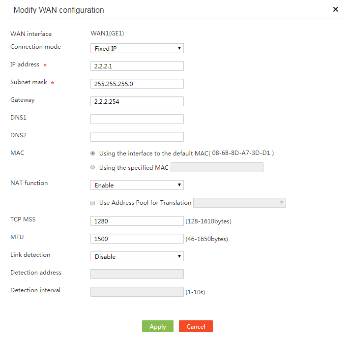Image resolution: width=350 pixels, height=340 pixels.
Task: Open the Link detection dropdown
Action: (x=137, y=256)
